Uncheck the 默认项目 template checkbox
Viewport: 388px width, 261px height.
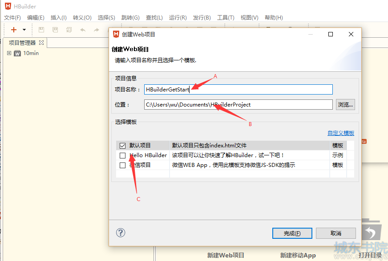pos(122,146)
